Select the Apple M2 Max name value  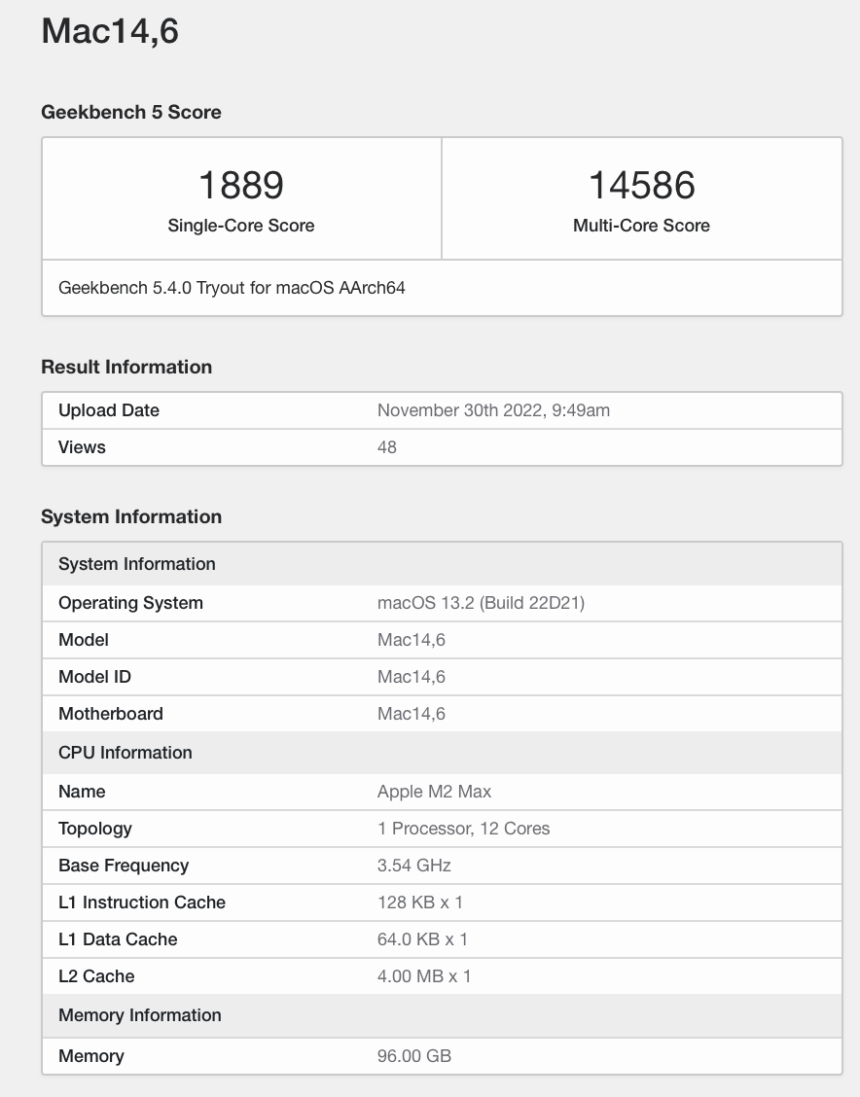[435, 792]
